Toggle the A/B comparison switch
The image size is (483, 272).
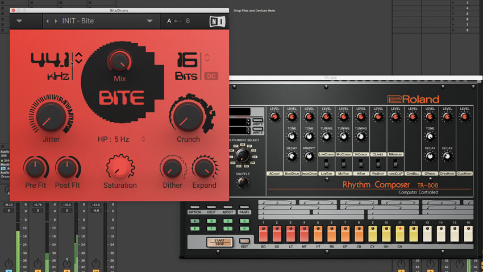178,21
